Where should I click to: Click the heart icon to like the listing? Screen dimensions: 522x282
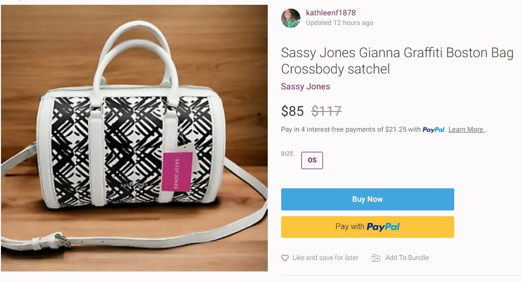(285, 258)
